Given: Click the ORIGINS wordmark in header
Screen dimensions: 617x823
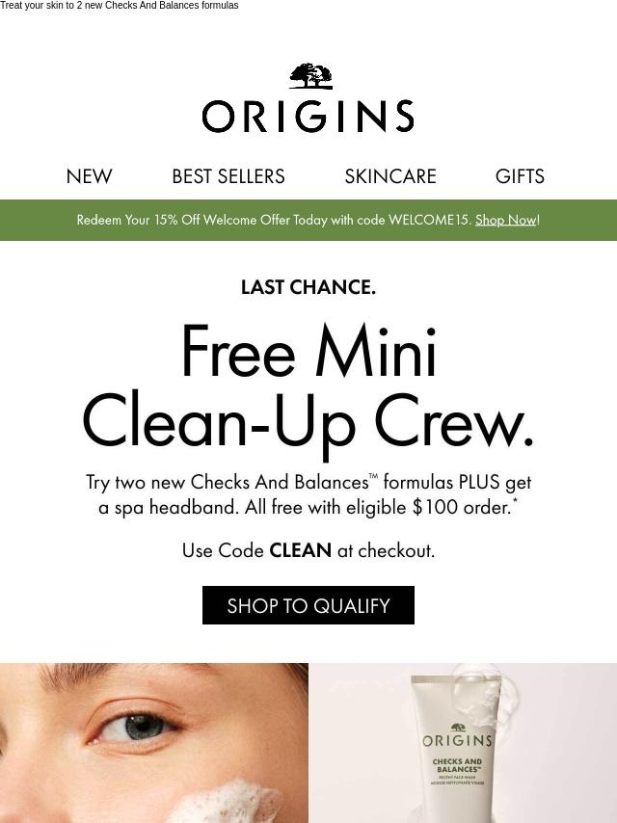Looking at the screenshot, I should pyautogui.click(x=308, y=116).
